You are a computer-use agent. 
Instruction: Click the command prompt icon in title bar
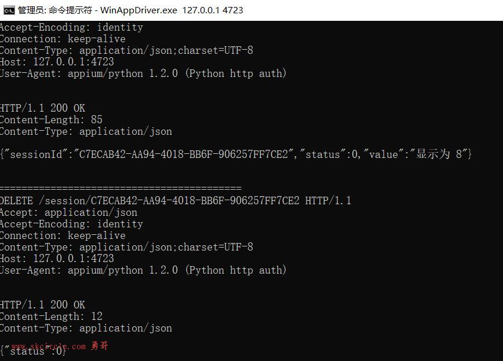[x=9, y=10]
